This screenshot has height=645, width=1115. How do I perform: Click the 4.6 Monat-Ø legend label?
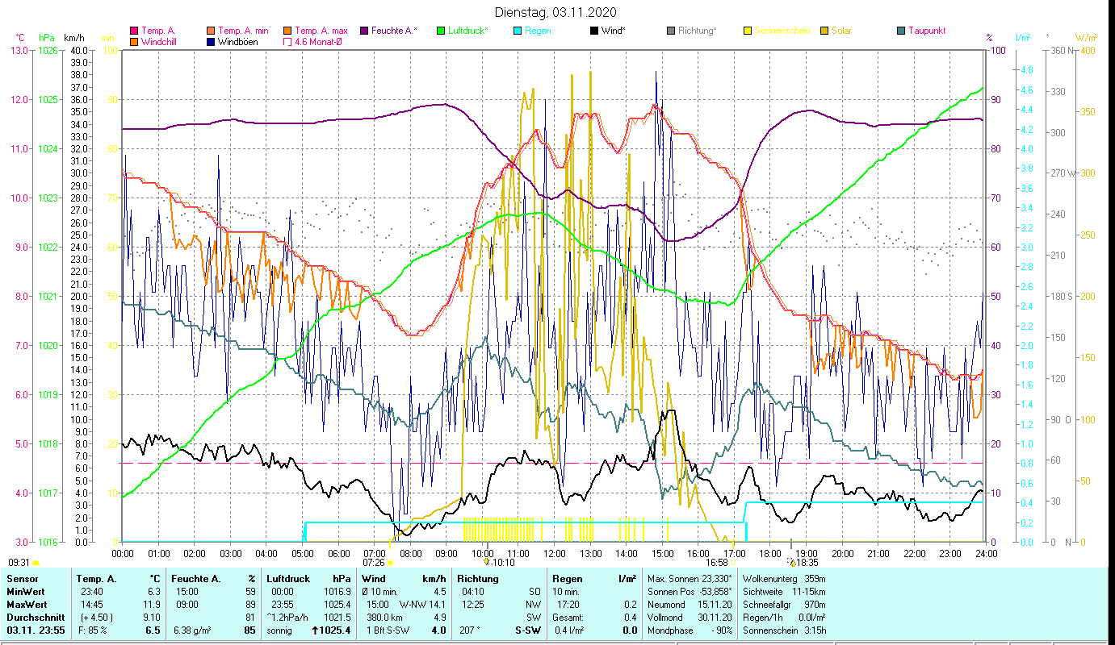318,42
